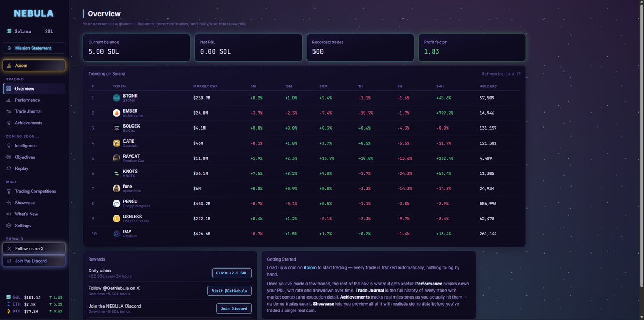Click the USELESS token logo

click(x=116, y=219)
